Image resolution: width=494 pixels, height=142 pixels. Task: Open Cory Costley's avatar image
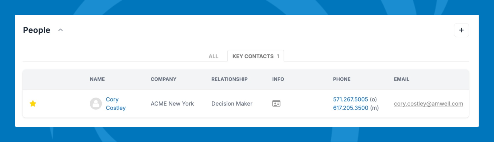point(96,104)
